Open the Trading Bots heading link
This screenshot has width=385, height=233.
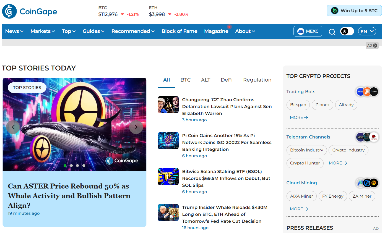(x=301, y=92)
